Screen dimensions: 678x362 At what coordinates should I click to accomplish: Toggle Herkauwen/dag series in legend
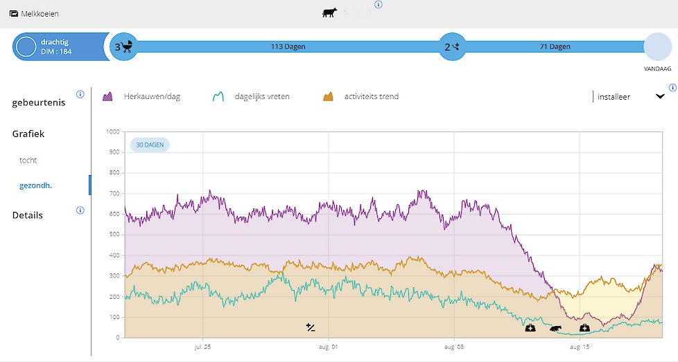coord(142,97)
